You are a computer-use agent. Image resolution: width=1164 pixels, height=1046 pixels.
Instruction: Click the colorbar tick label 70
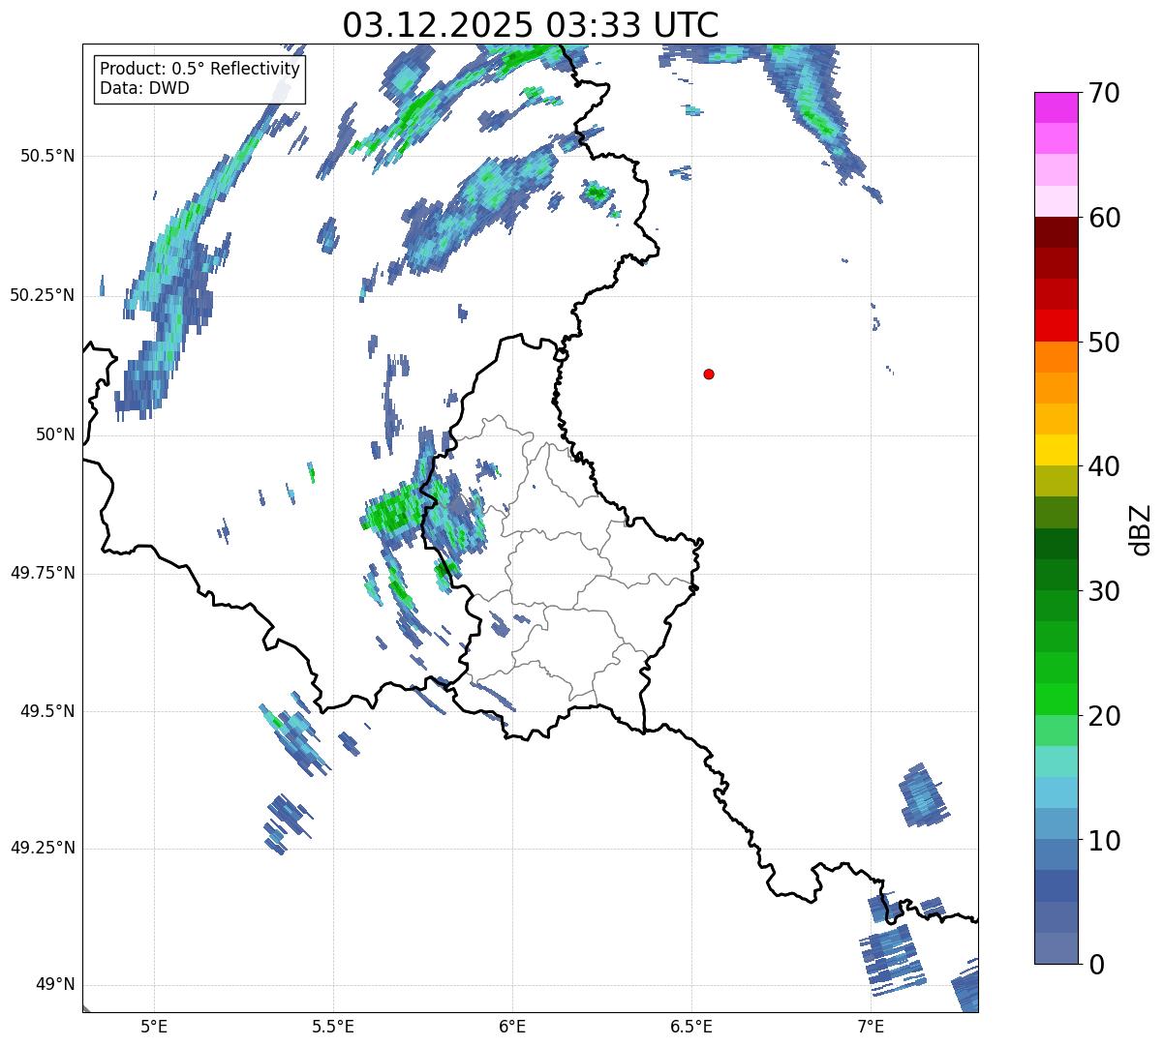point(1104,93)
